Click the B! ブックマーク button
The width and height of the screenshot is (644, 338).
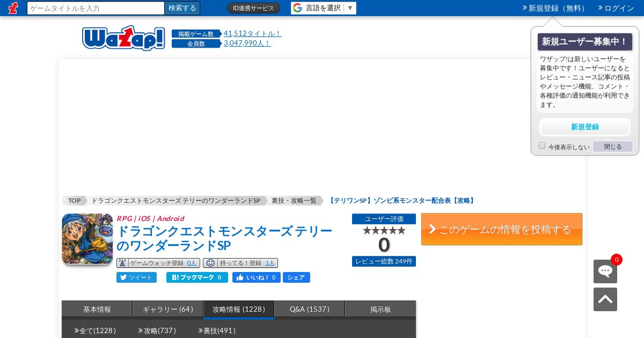coord(197,277)
